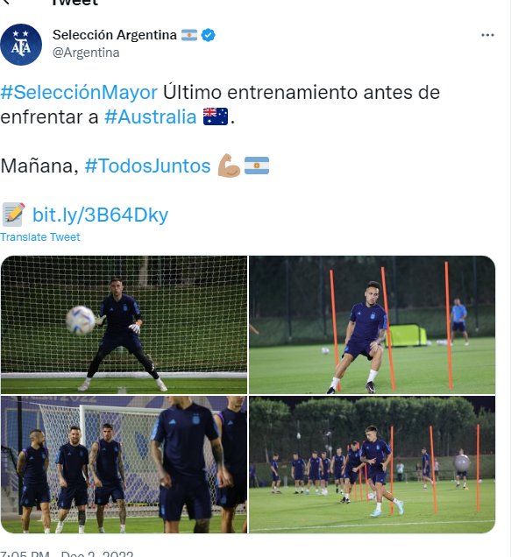Follow the bit.ly/3B64Dky link
Screen dimensions: 511x557
[x=100, y=215]
